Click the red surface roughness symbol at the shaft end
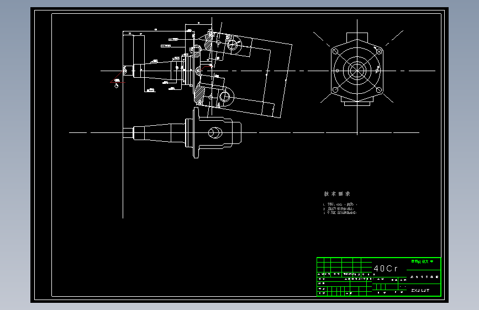Image resolution: width=479 pixels, height=310 pixels. 117,77
